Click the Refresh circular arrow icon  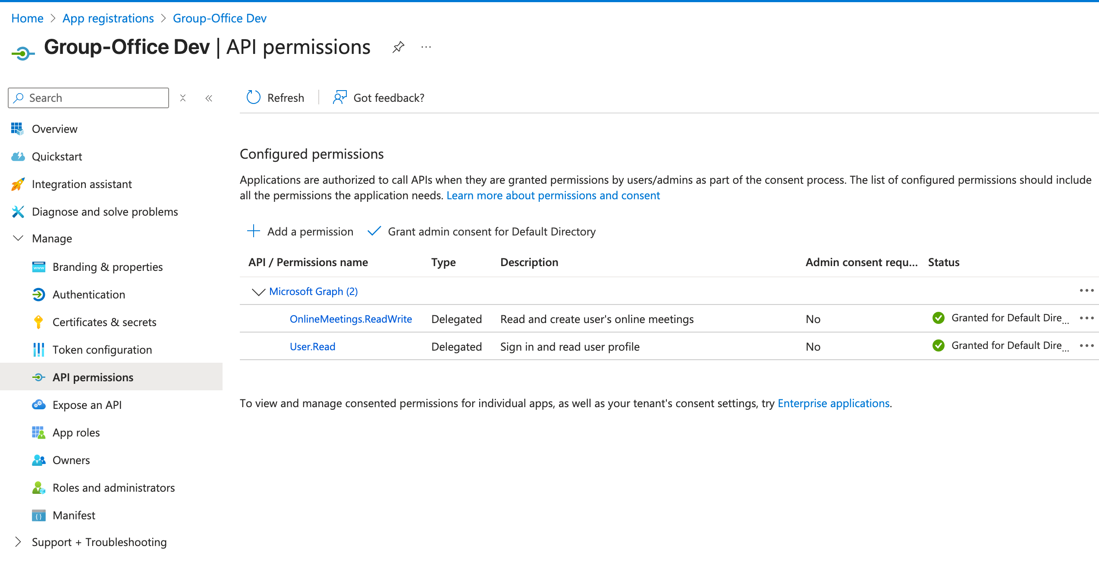(x=254, y=97)
